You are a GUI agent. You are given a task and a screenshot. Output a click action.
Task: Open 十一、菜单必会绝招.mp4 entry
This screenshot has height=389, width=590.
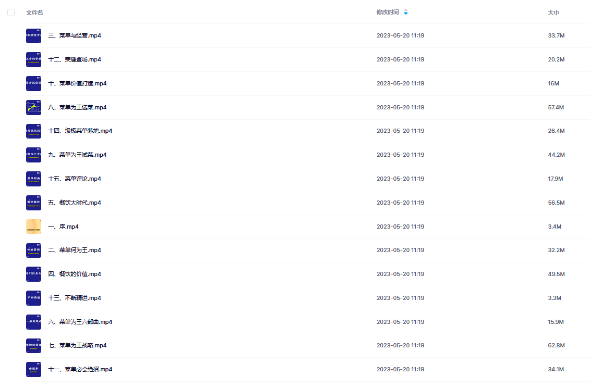click(80, 370)
